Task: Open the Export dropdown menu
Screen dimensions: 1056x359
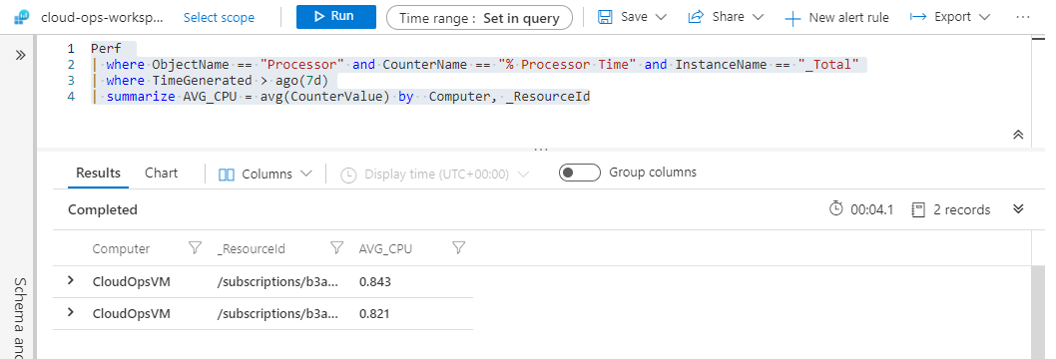Action: [950, 17]
